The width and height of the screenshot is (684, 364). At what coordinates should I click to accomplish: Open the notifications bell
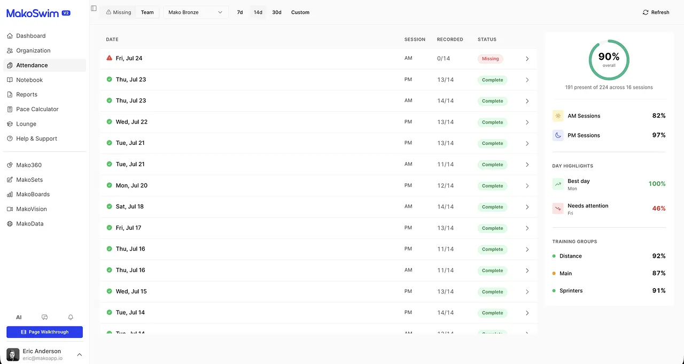pyautogui.click(x=71, y=317)
